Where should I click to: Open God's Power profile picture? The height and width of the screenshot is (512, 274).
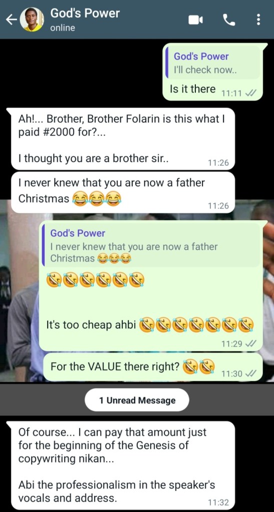[x=32, y=20]
